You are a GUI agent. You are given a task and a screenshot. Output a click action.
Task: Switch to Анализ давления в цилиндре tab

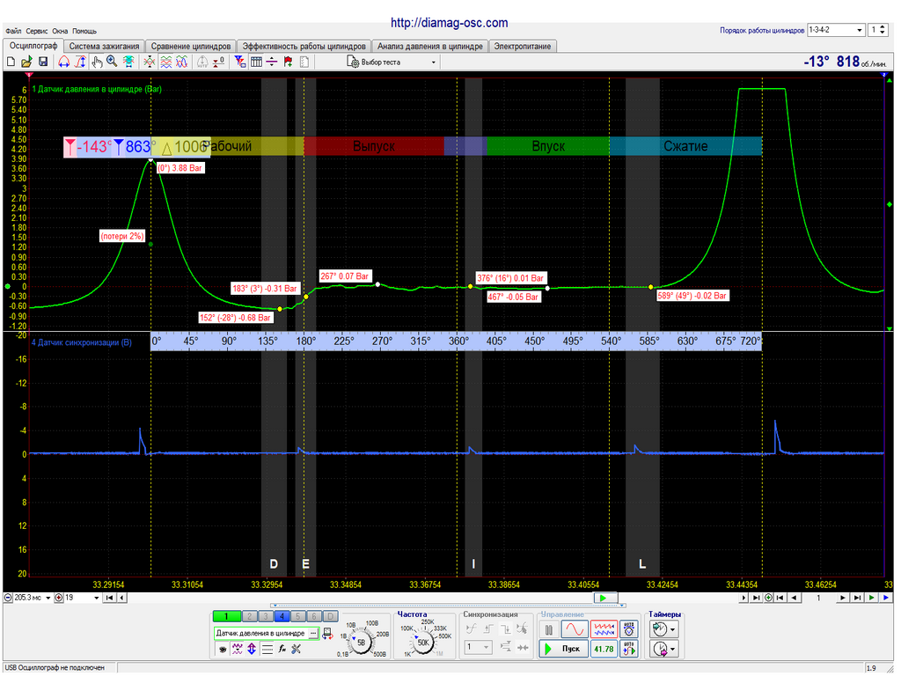coord(429,46)
